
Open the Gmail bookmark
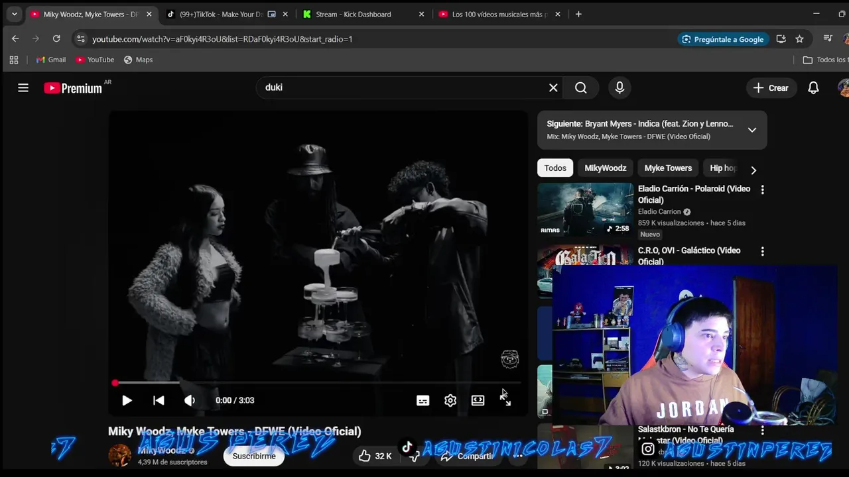(x=51, y=60)
